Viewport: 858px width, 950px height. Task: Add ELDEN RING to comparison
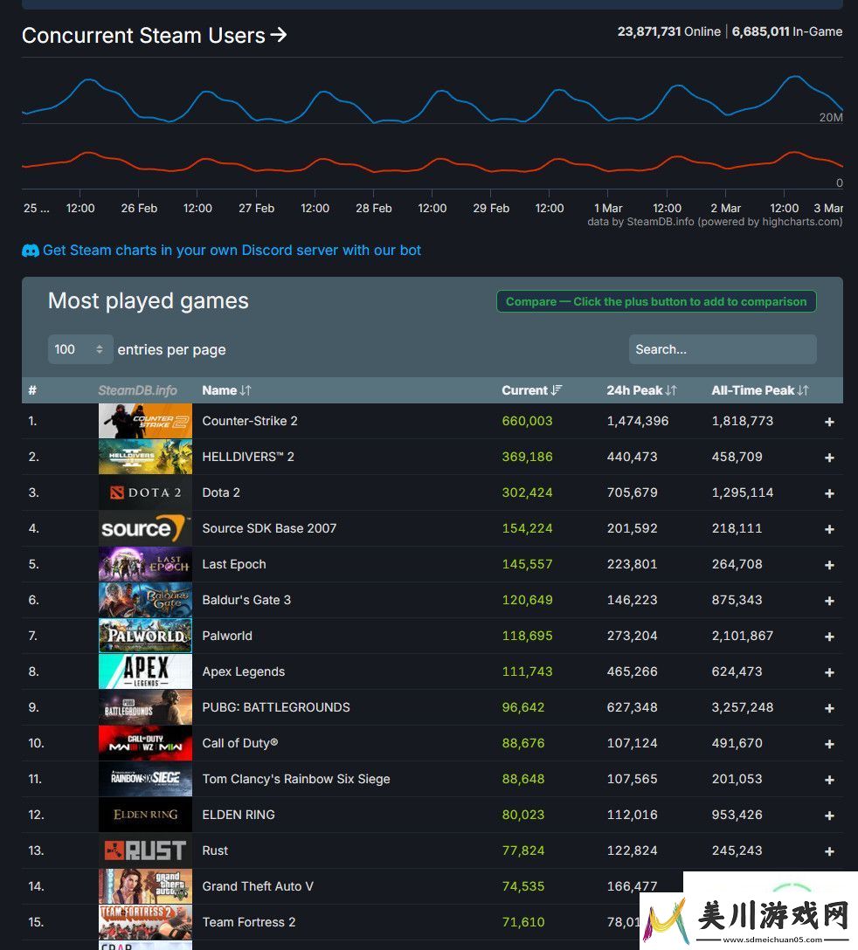(x=829, y=815)
